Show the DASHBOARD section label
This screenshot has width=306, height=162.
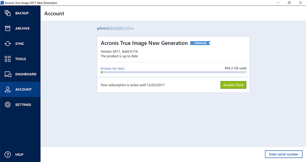26,74
